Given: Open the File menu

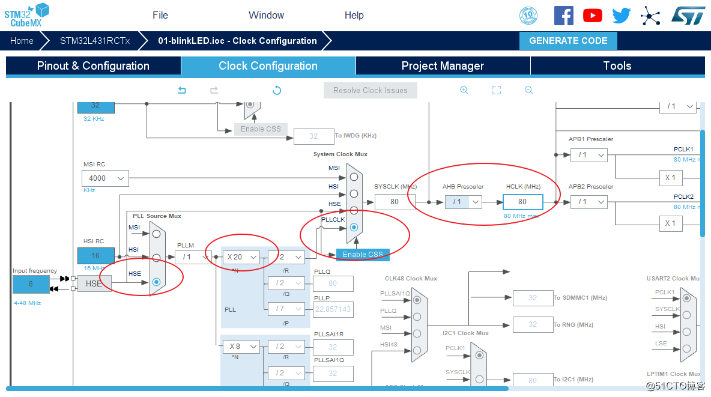Looking at the screenshot, I should pyautogui.click(x=160, y=16).
